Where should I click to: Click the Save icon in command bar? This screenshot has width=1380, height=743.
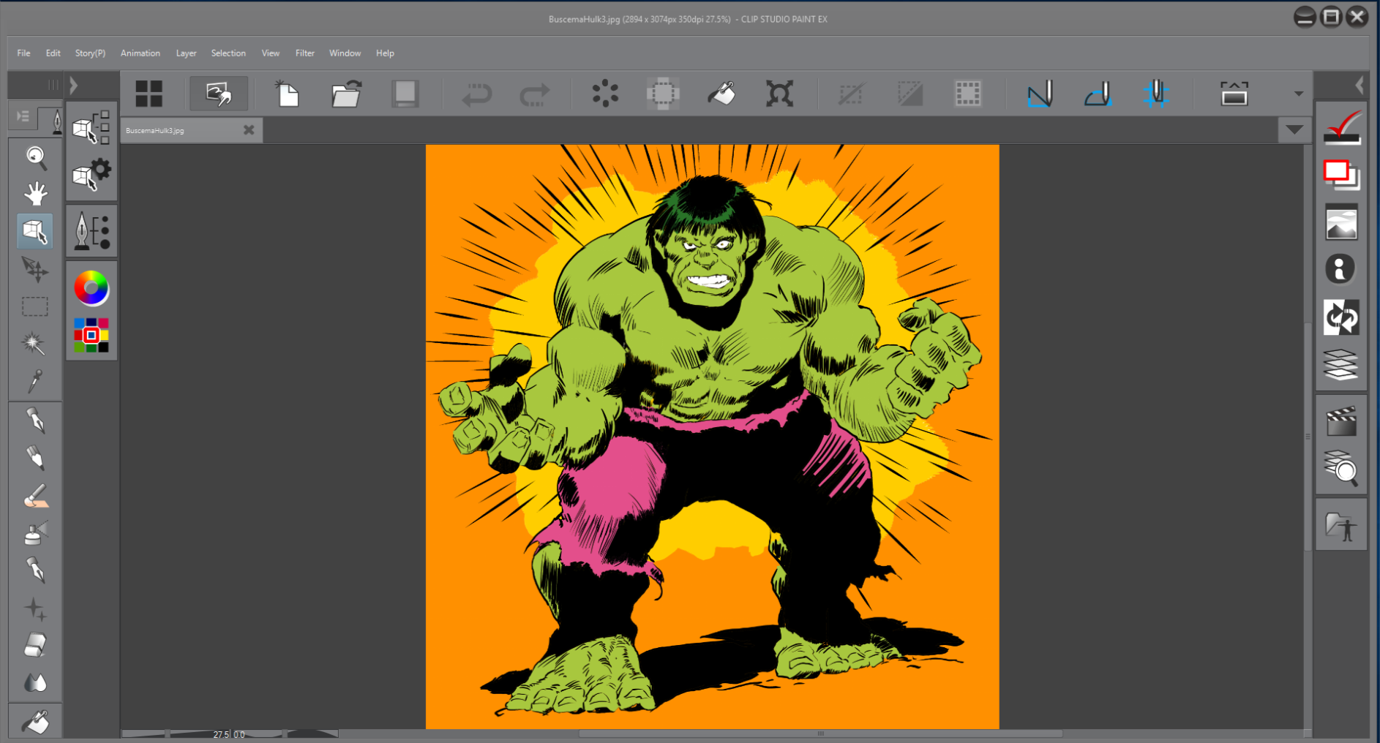(x=405, y=94)
